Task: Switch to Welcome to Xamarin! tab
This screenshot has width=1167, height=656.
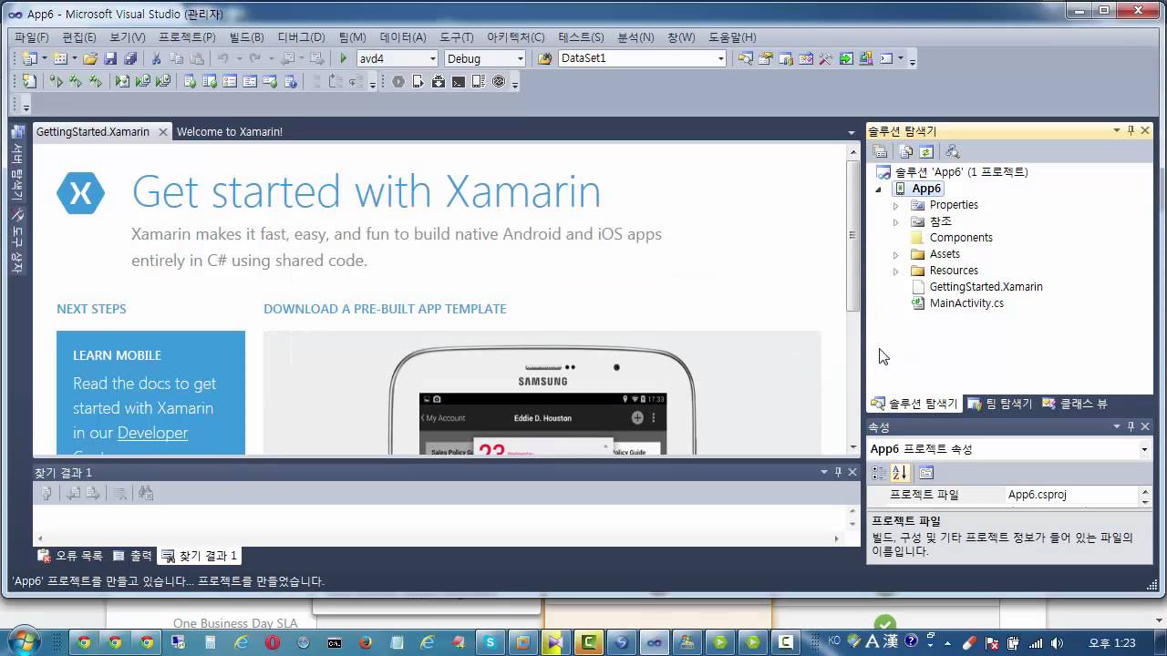Action: tap(230, 132)
